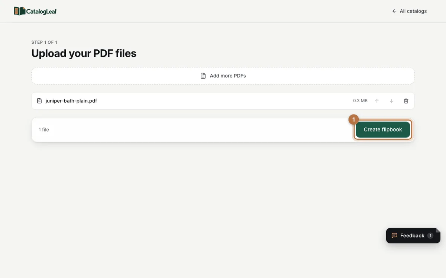Click the Upload your PDF files heading
Viewport: 446px width, 278px height.
coord(84,53)
